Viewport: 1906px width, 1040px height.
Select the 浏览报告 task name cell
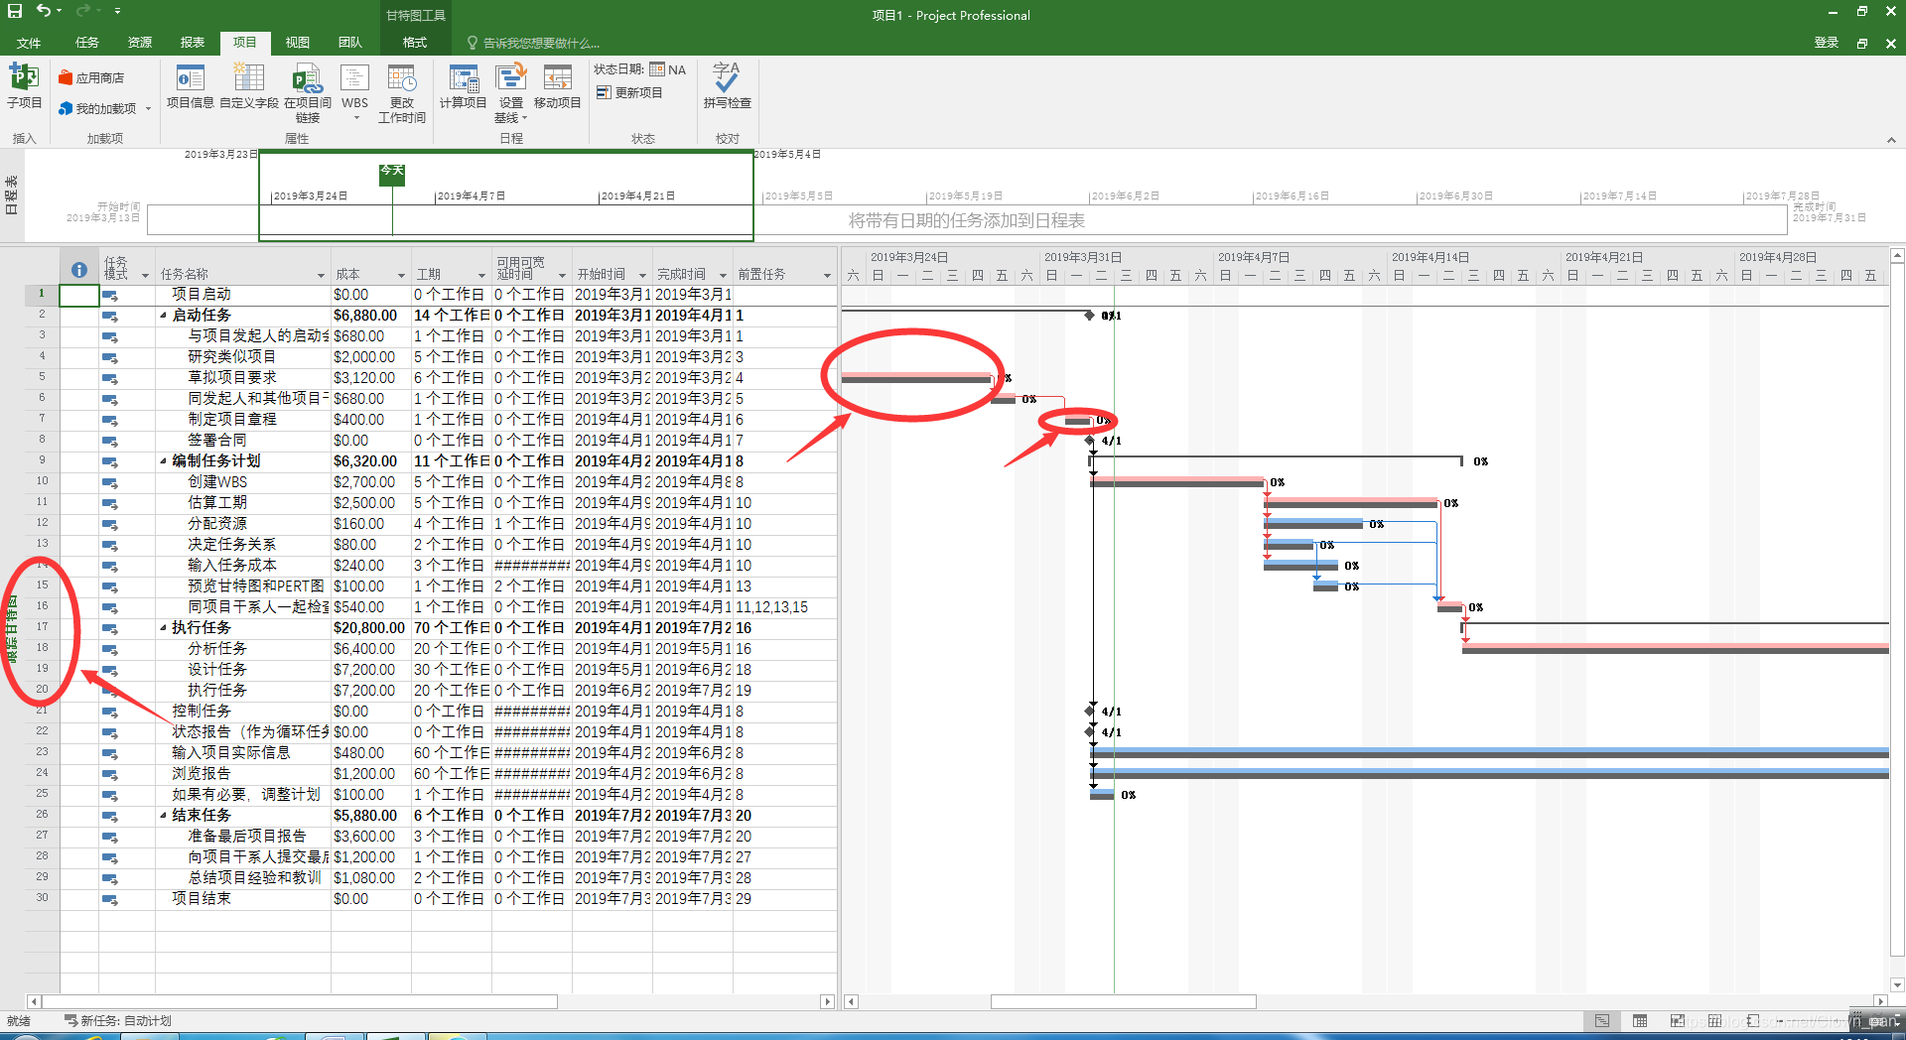point(243,774)
